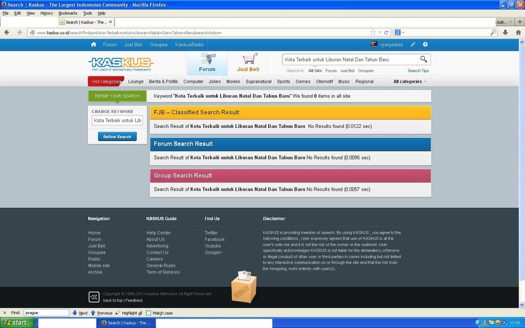The width and height of the screenshot is (525, 328).
Task: Go forward with browser forward arrow
Action: coord(19,32)
